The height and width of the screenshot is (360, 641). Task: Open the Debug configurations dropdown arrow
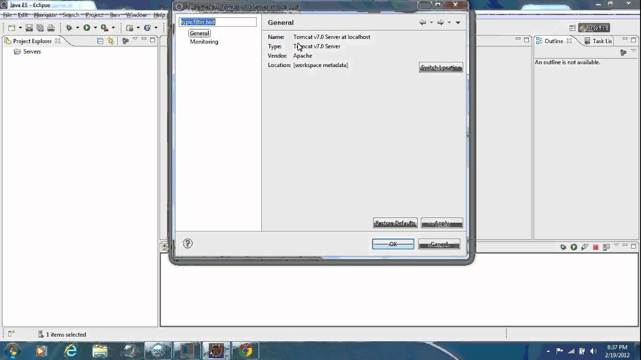(x=78, y=28)
